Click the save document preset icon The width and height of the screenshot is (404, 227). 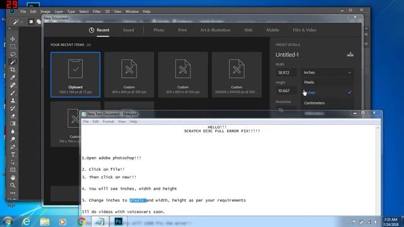coord(350,54)
